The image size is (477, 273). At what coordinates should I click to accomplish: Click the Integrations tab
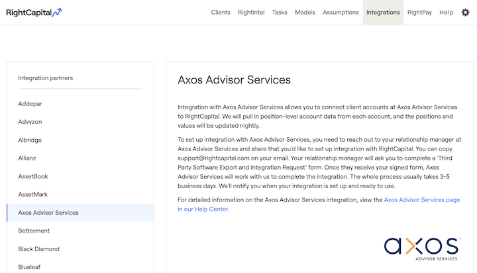click(383, 12)
